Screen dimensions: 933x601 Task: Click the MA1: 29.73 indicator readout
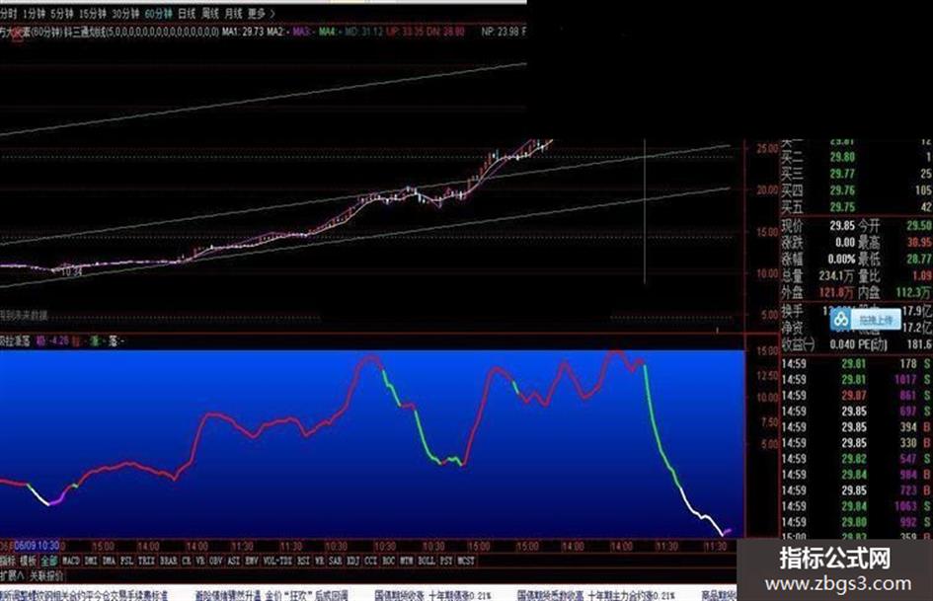click(x=243, y=32)
